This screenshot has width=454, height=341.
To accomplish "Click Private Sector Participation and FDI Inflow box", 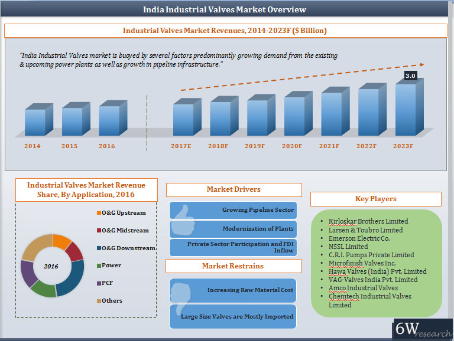I will [233, 247].
